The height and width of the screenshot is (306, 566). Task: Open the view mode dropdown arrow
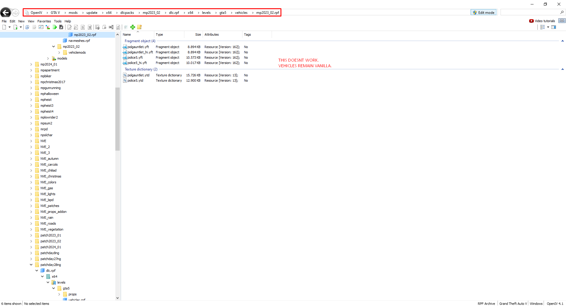[548, 27]
